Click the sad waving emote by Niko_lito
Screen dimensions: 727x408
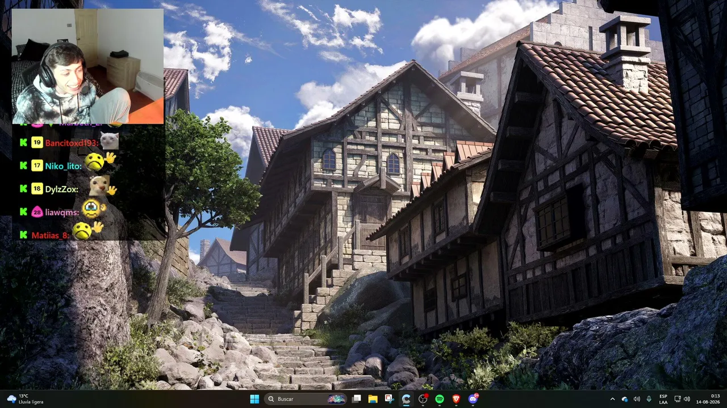[100, 162]
